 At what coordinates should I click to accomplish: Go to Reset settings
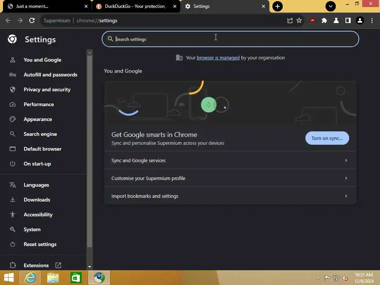(x=43, y=244)
